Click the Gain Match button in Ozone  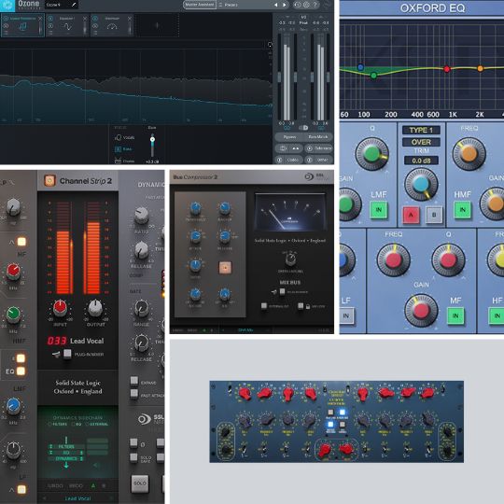(x=317, y=137)
